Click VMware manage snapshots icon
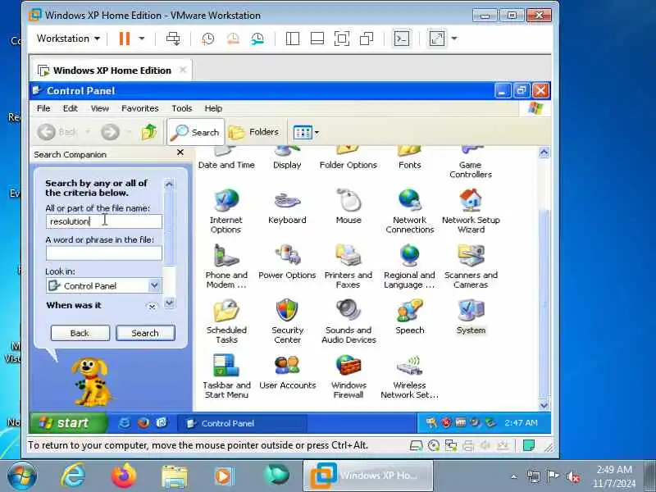 point(257,39)
